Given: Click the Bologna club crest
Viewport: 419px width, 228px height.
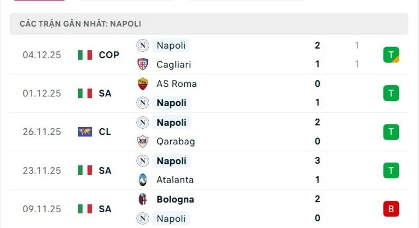Looking at the screenshot, I should 142,199.
